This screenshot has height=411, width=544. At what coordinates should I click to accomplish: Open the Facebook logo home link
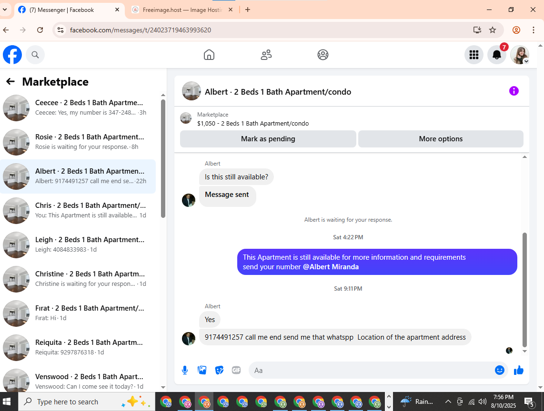[x=12, y=55]
